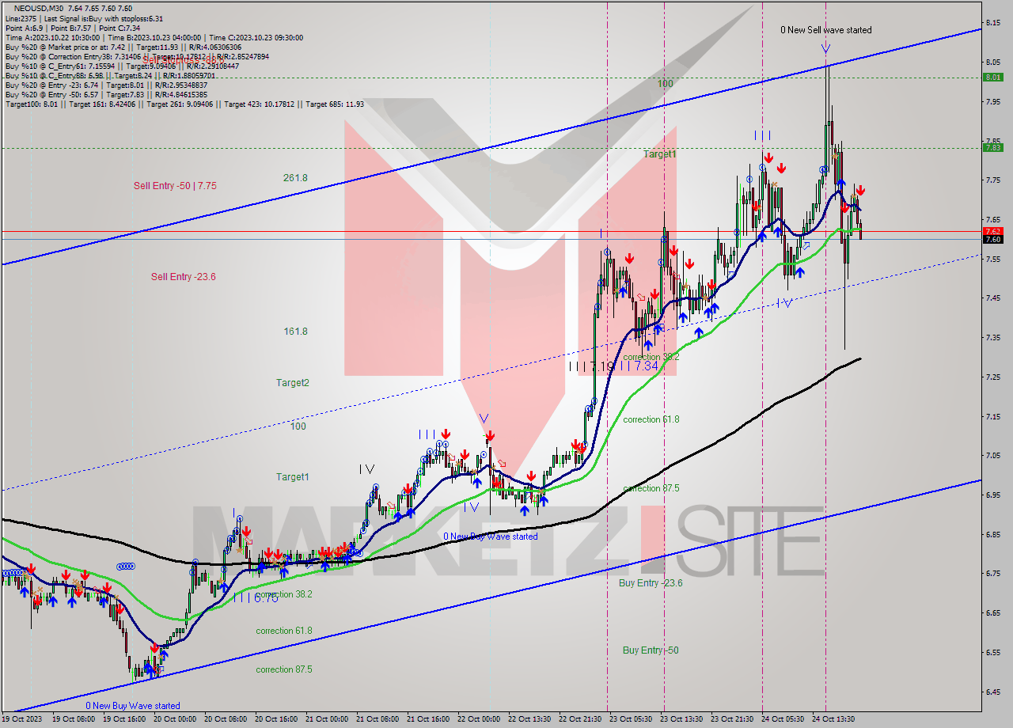Click the '21 Oct 00:00' time axis label
This screenshot has width=1013, height=728.
326,719
